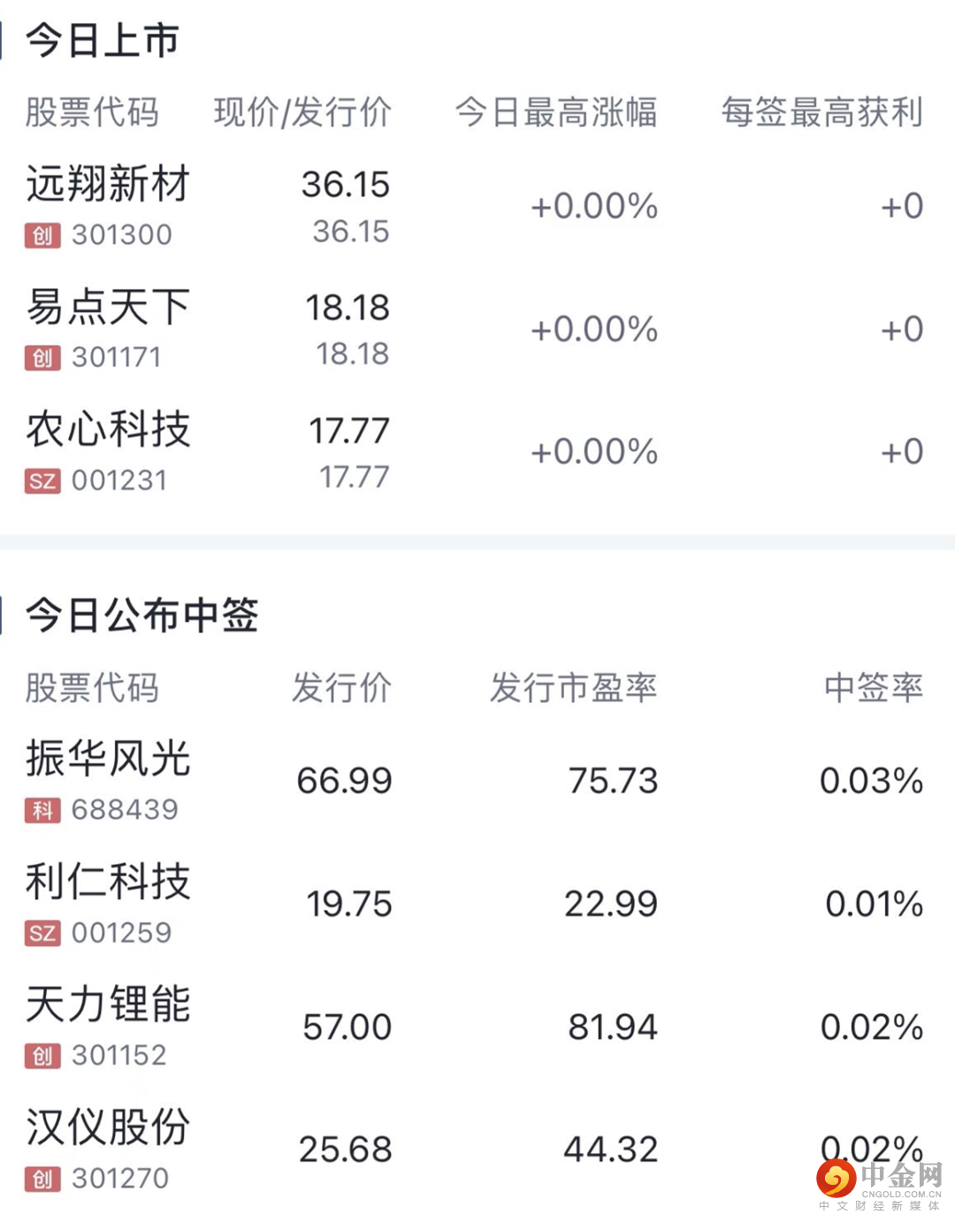Viewport: 955px width, 1222px height.
Task: Click the 今日最高涨幅 column header
Action: [555, 112]
